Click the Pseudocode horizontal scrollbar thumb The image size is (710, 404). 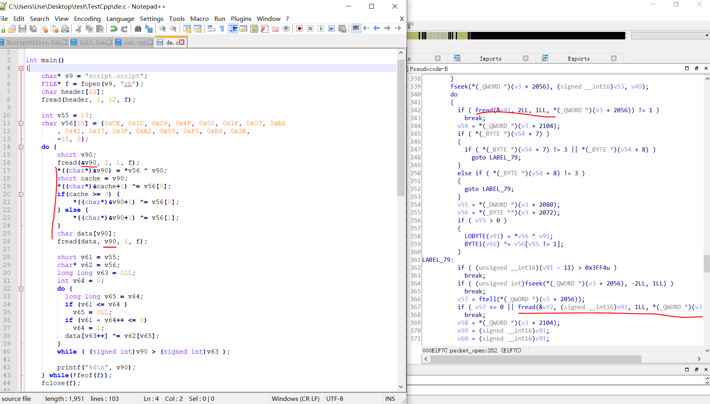pyautogui.click(x=536, y=359)
